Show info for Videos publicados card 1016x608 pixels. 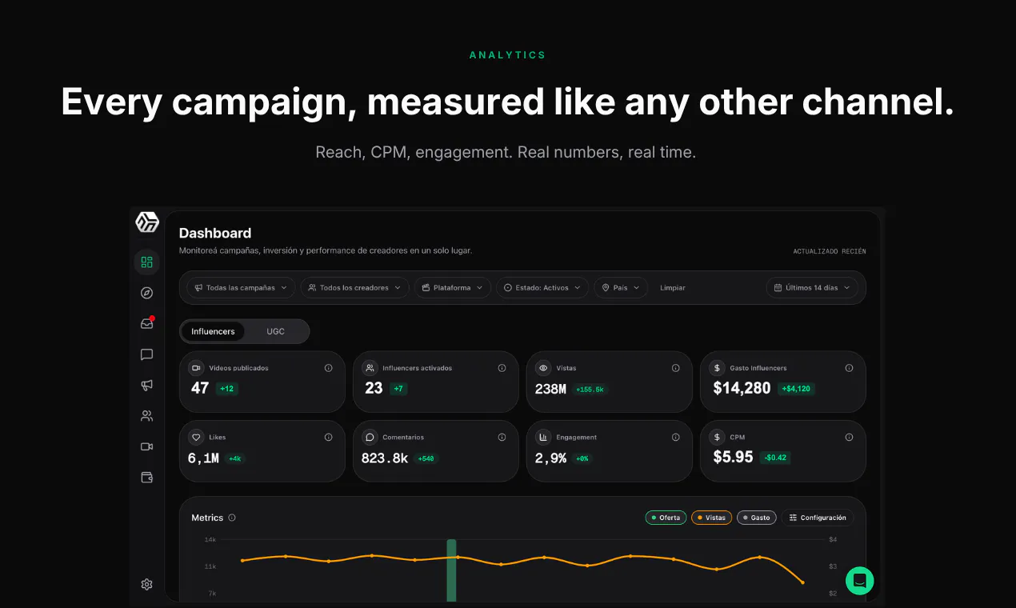point(329,368)
